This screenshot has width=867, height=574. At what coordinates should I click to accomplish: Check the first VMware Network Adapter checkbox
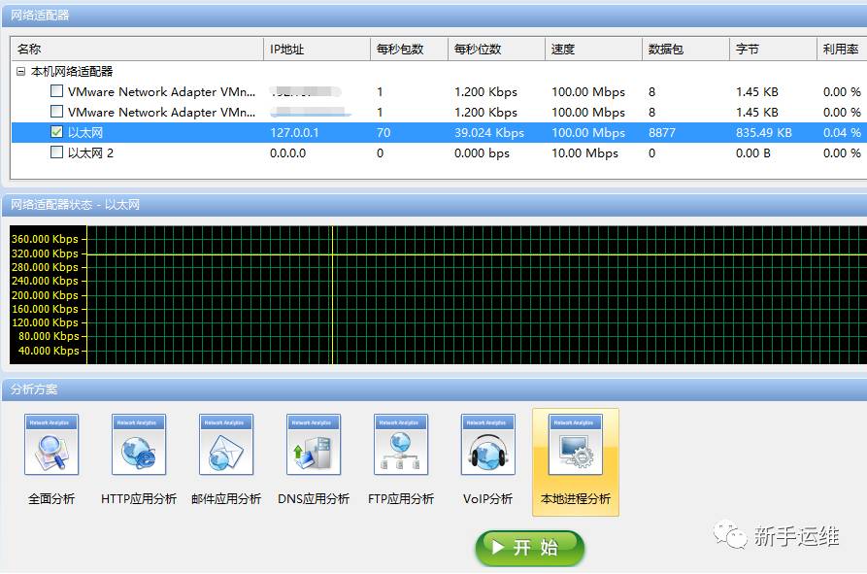click(x=57, y=91)
